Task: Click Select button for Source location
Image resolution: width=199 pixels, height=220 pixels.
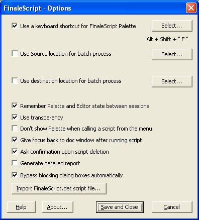Action: (172, 54)
